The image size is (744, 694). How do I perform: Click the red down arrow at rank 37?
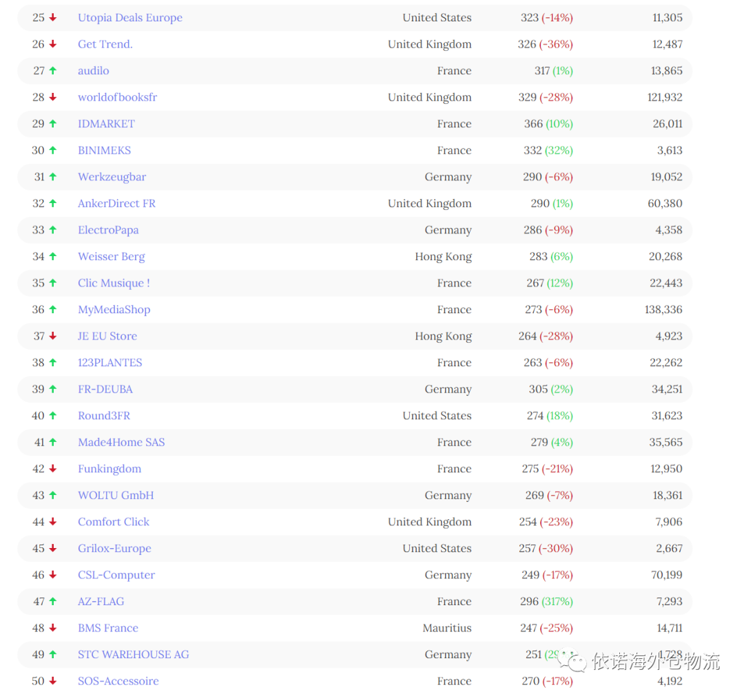coord(52,336)
